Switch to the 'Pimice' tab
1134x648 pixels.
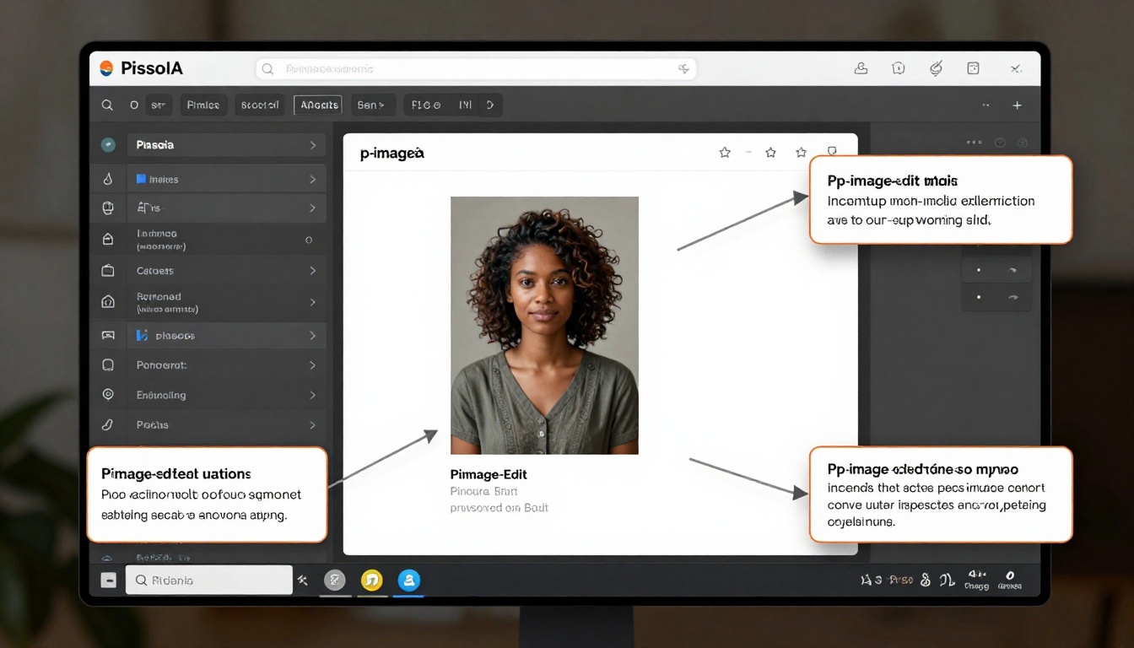pos(203,105)
